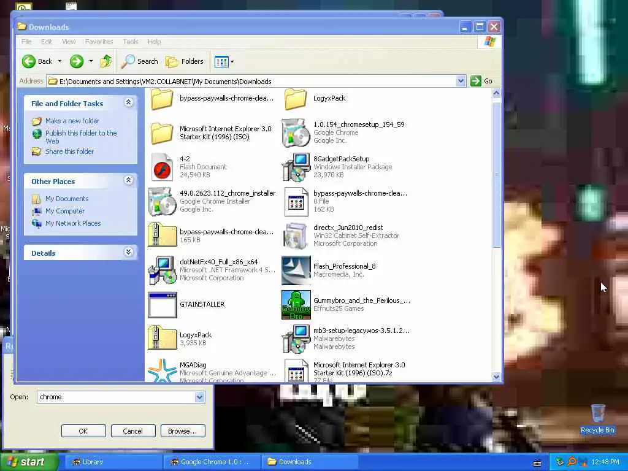Select Gummybro_and_the_Perilous game icon
Screen dimensions: 628x471
[x=296, y=305]
